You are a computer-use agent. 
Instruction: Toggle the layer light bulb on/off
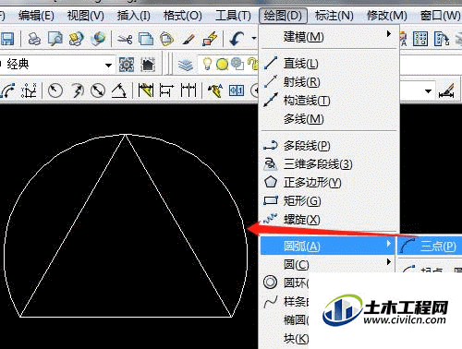207,64
